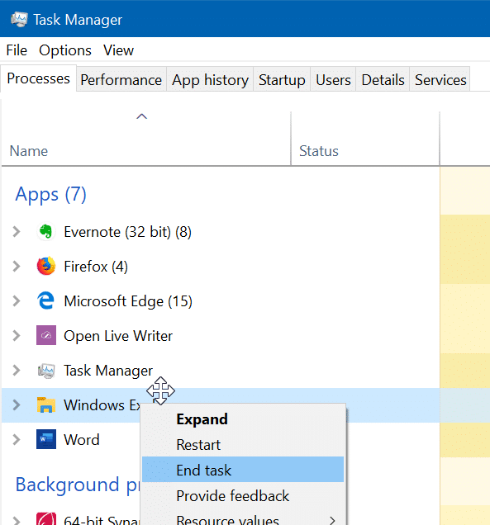
Task: Choose Expand in the context menu
Action: [x=243, y=419]
